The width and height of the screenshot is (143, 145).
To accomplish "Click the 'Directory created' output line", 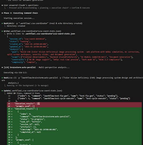I will pos(16,26).
